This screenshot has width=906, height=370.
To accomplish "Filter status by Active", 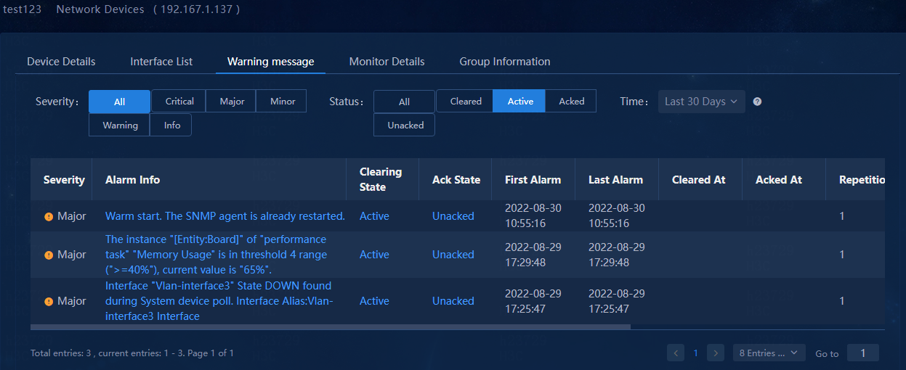I will (520, 102).
